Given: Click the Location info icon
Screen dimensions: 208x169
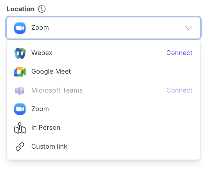Looking at the screenshot, I should click(x=42, y=9).
